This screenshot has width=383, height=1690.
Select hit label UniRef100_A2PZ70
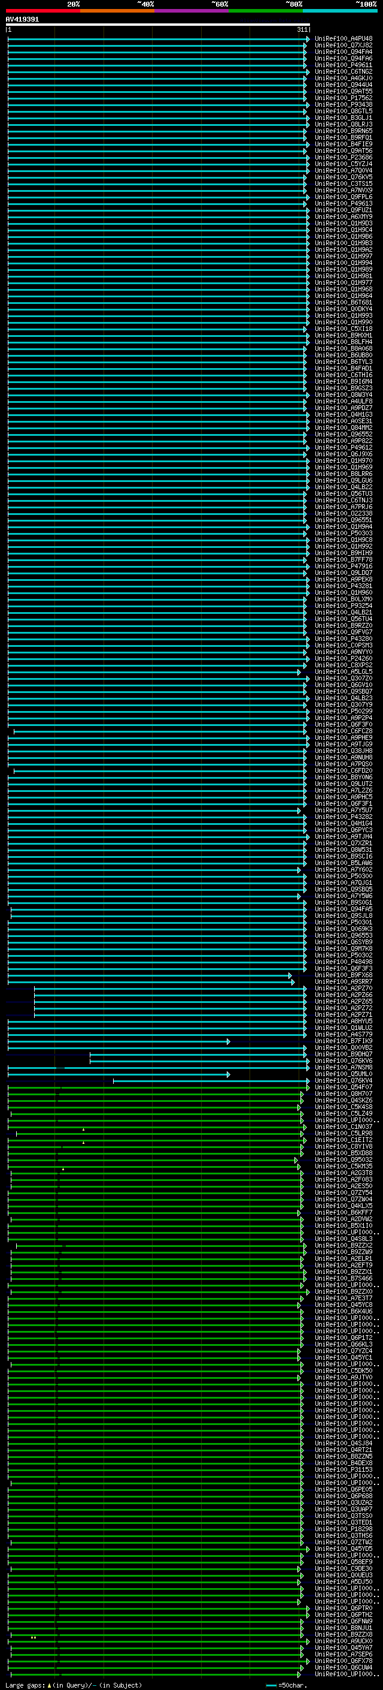click(344, 988)
